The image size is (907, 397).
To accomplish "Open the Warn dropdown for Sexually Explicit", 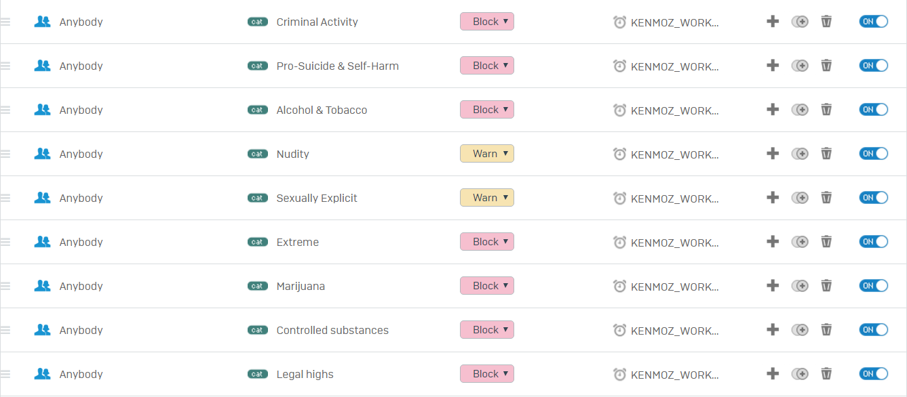I will tap(487, 198).
